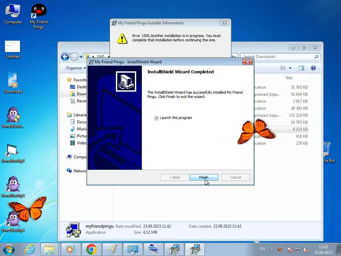Open Paint from the taskbar
Screen dimensions: 341x256
click(112, 249)
